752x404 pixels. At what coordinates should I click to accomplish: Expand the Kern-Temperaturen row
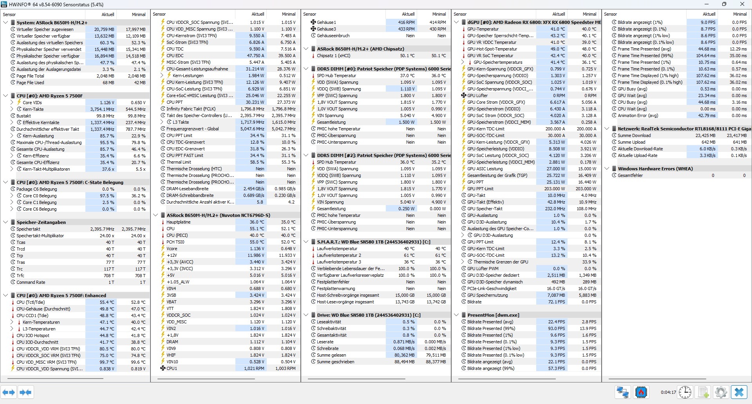click(x=12, y=322)
